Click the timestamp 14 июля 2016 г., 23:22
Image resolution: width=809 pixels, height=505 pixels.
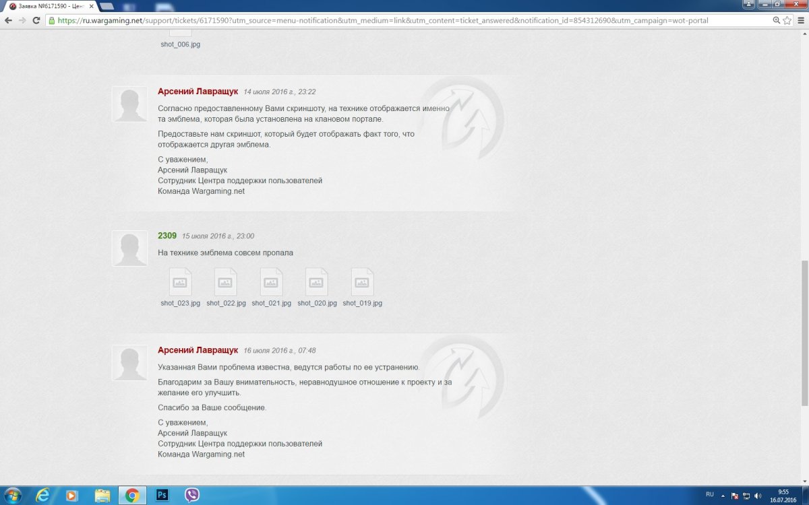[279, 92]
